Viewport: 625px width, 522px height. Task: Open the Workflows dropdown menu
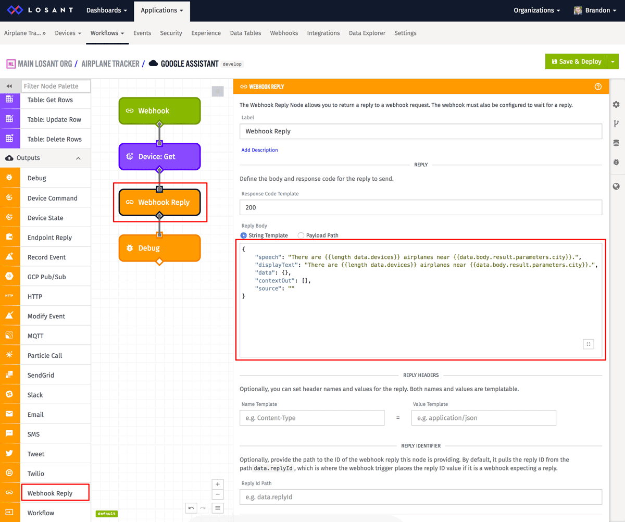tap(107, 32)
